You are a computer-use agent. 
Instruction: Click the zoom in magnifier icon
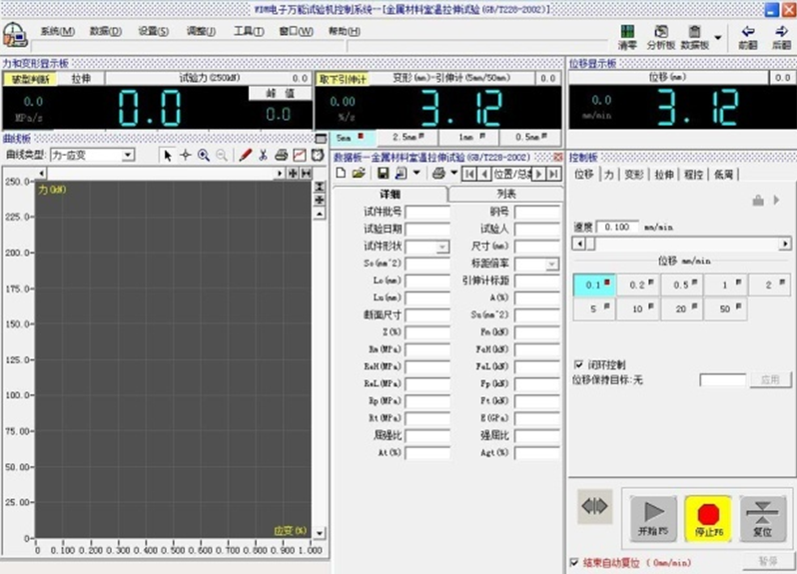203,155
